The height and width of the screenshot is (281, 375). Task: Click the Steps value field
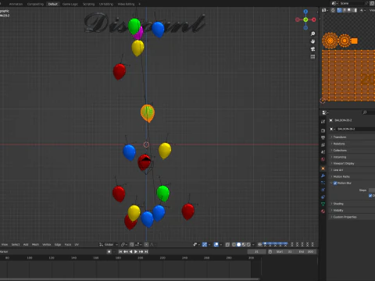(372, 190)
